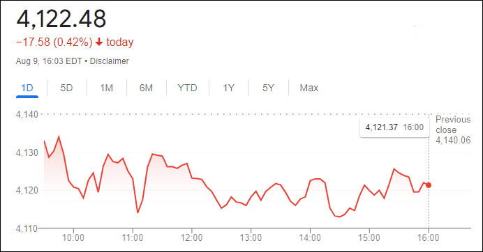Click the 4,122.48 index value
This screenshot has width=483, height=252.
[61, 19]
